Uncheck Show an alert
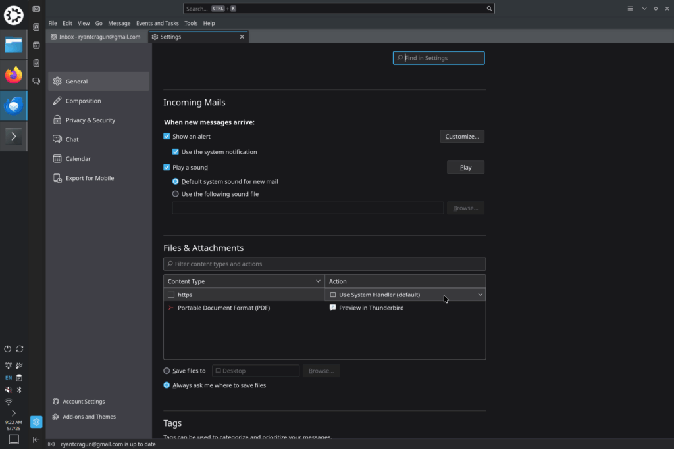The height and width of the screenshot is (449, 674). 167,137
